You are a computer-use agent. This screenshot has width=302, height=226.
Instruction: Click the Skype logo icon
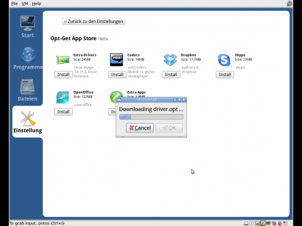click(x=224, y=60)
